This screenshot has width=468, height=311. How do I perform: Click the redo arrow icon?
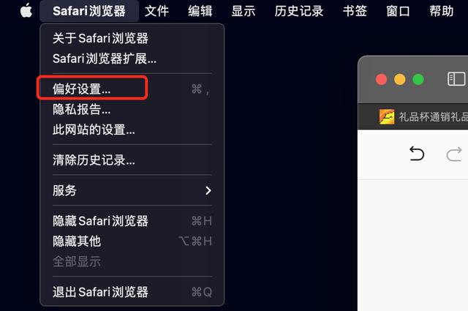coord(453,154)
